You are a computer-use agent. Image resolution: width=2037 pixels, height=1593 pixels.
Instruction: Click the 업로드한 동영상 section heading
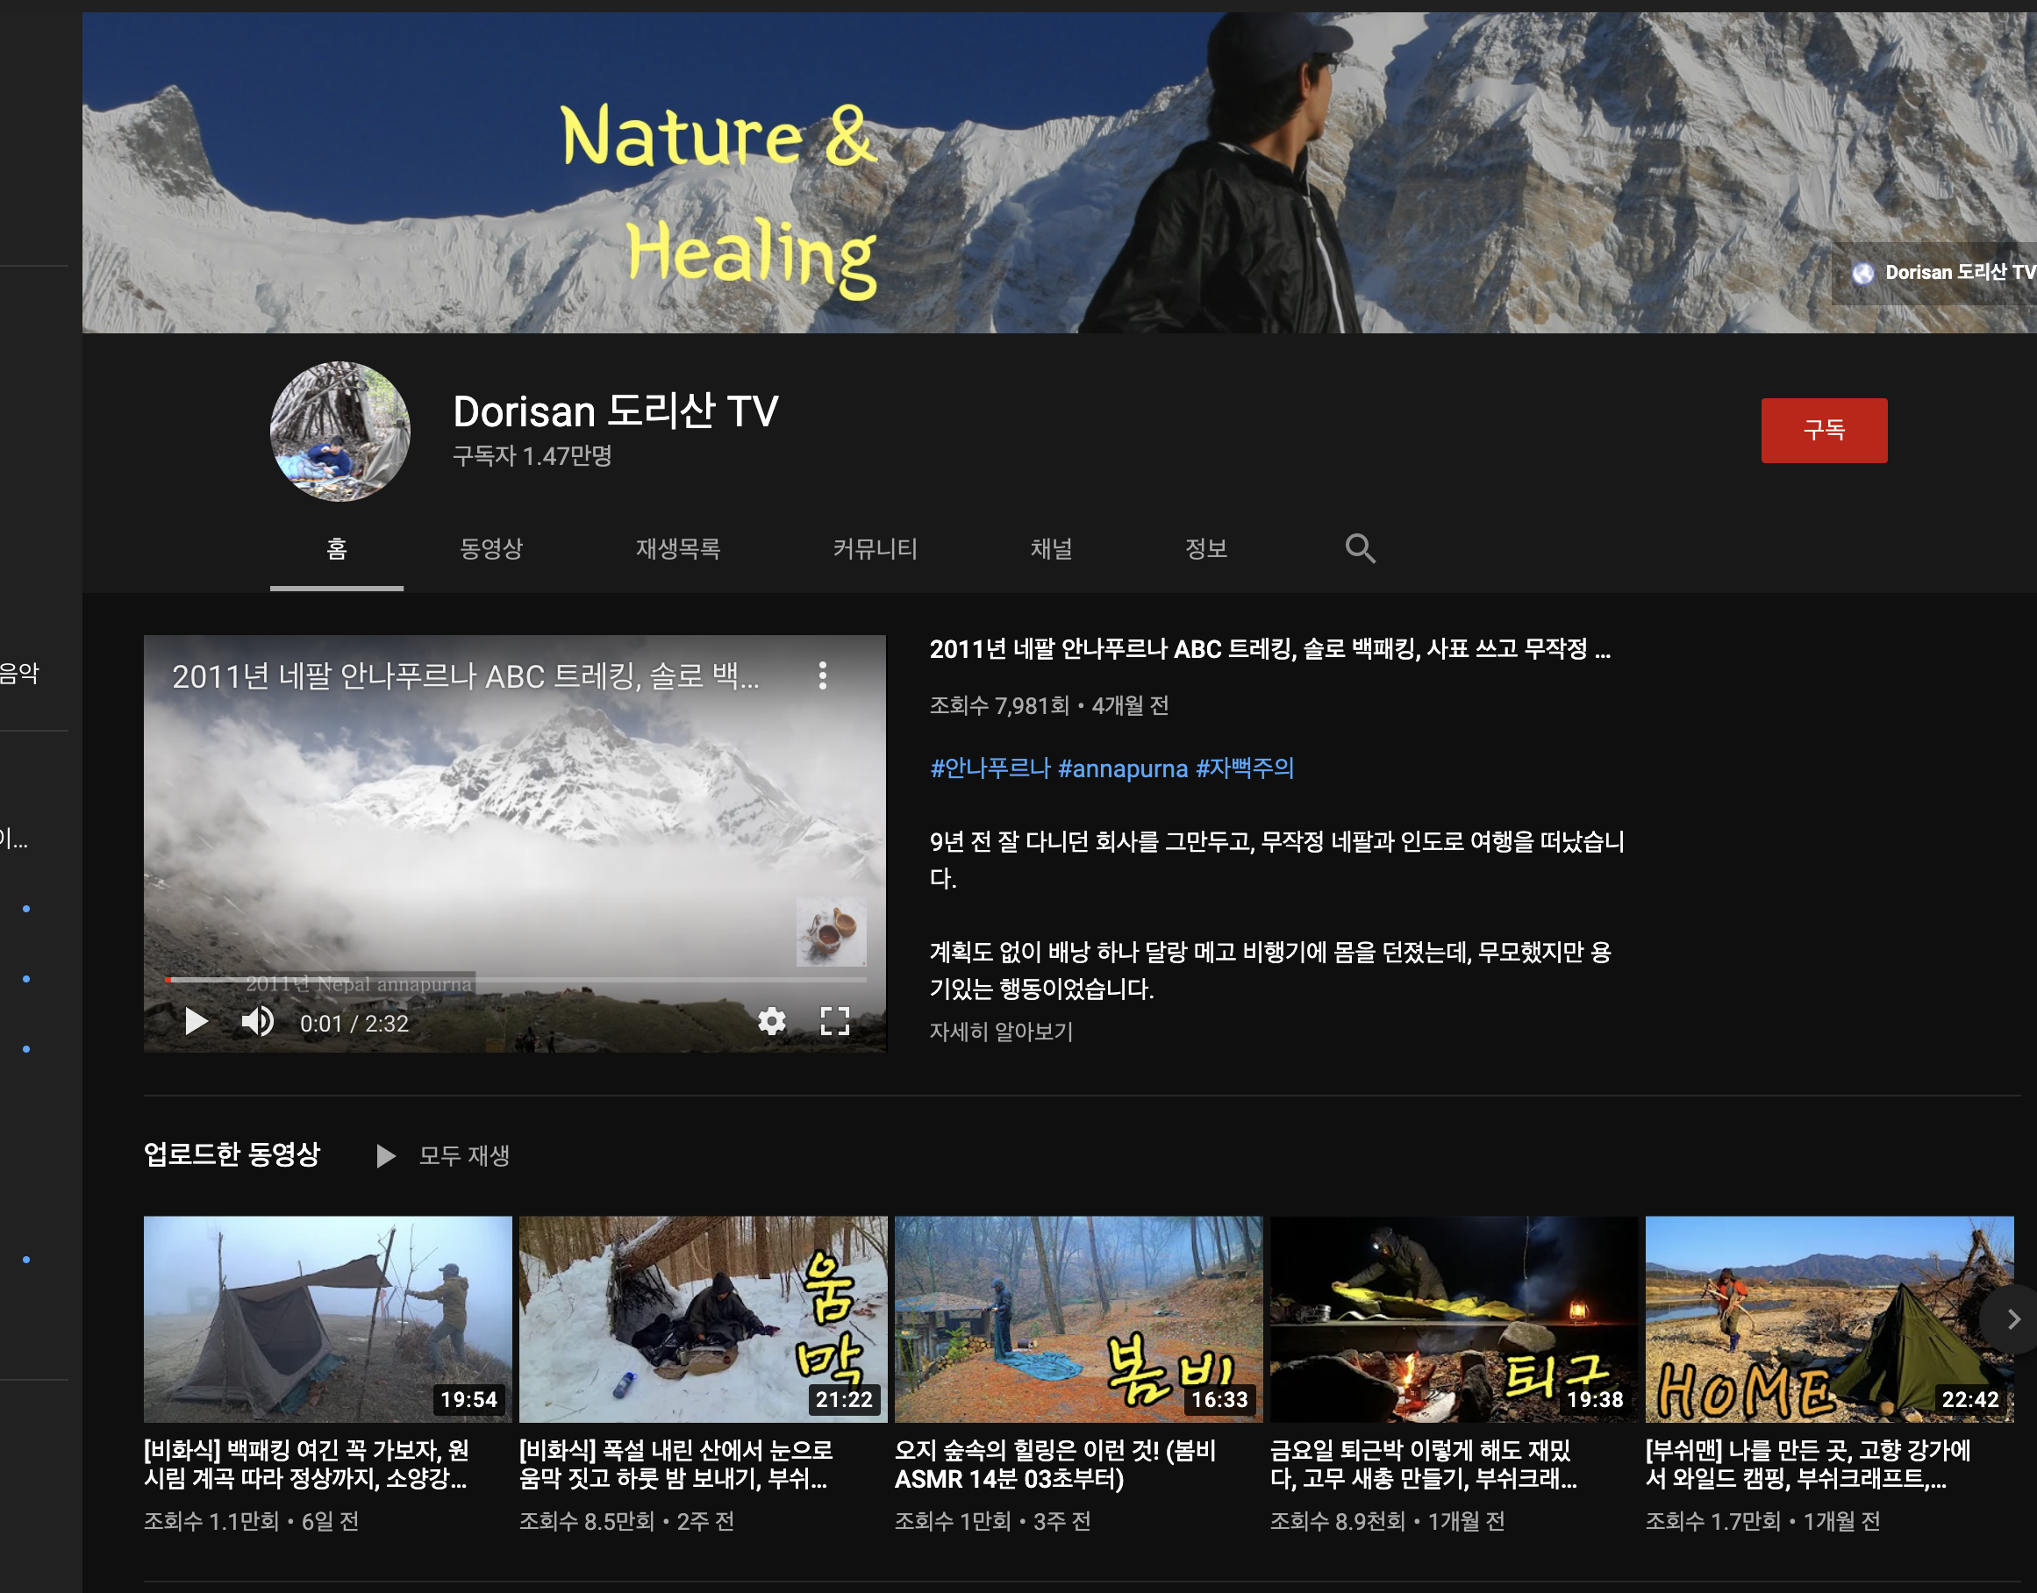[232, 1154]
